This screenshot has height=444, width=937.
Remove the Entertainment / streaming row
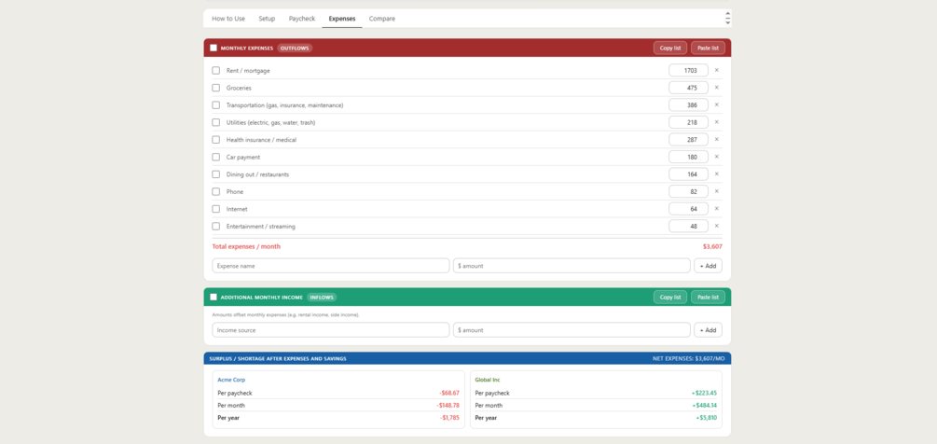tap(716, 226)
